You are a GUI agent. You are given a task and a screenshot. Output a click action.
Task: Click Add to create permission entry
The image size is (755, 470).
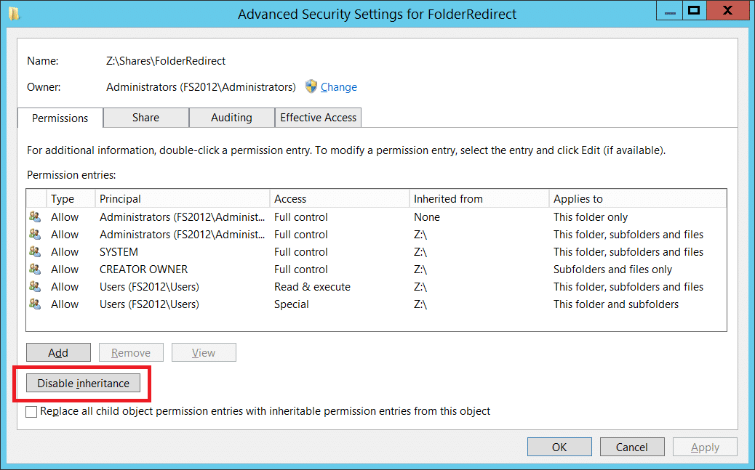tap(58, 352)
